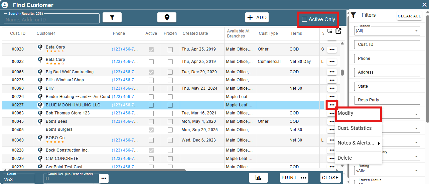Viewport: 429px width, 184px height.
Task: Click the customer icon beside BLUE MOON HAULING LLC
Action: point(40,105)
